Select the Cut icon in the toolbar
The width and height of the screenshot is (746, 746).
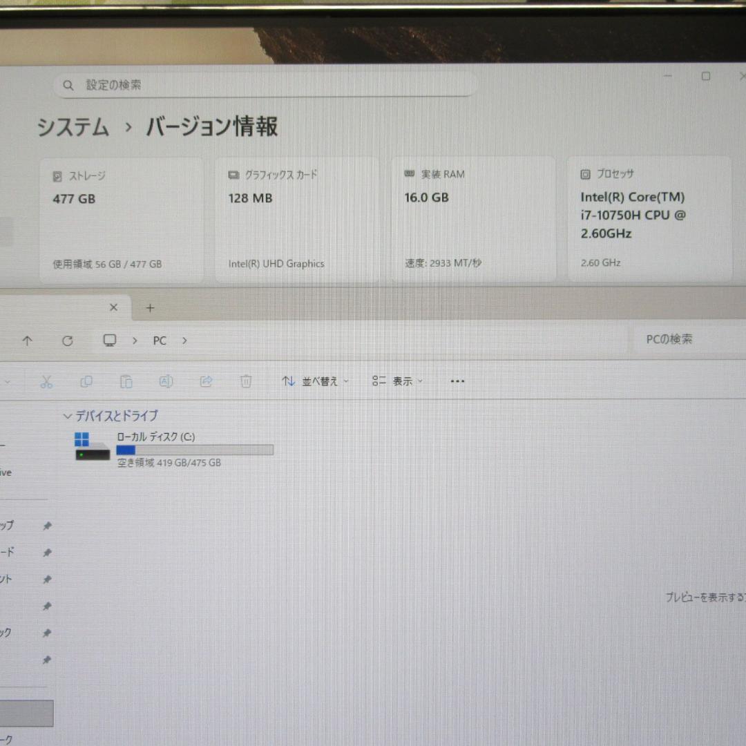(46, 381)
